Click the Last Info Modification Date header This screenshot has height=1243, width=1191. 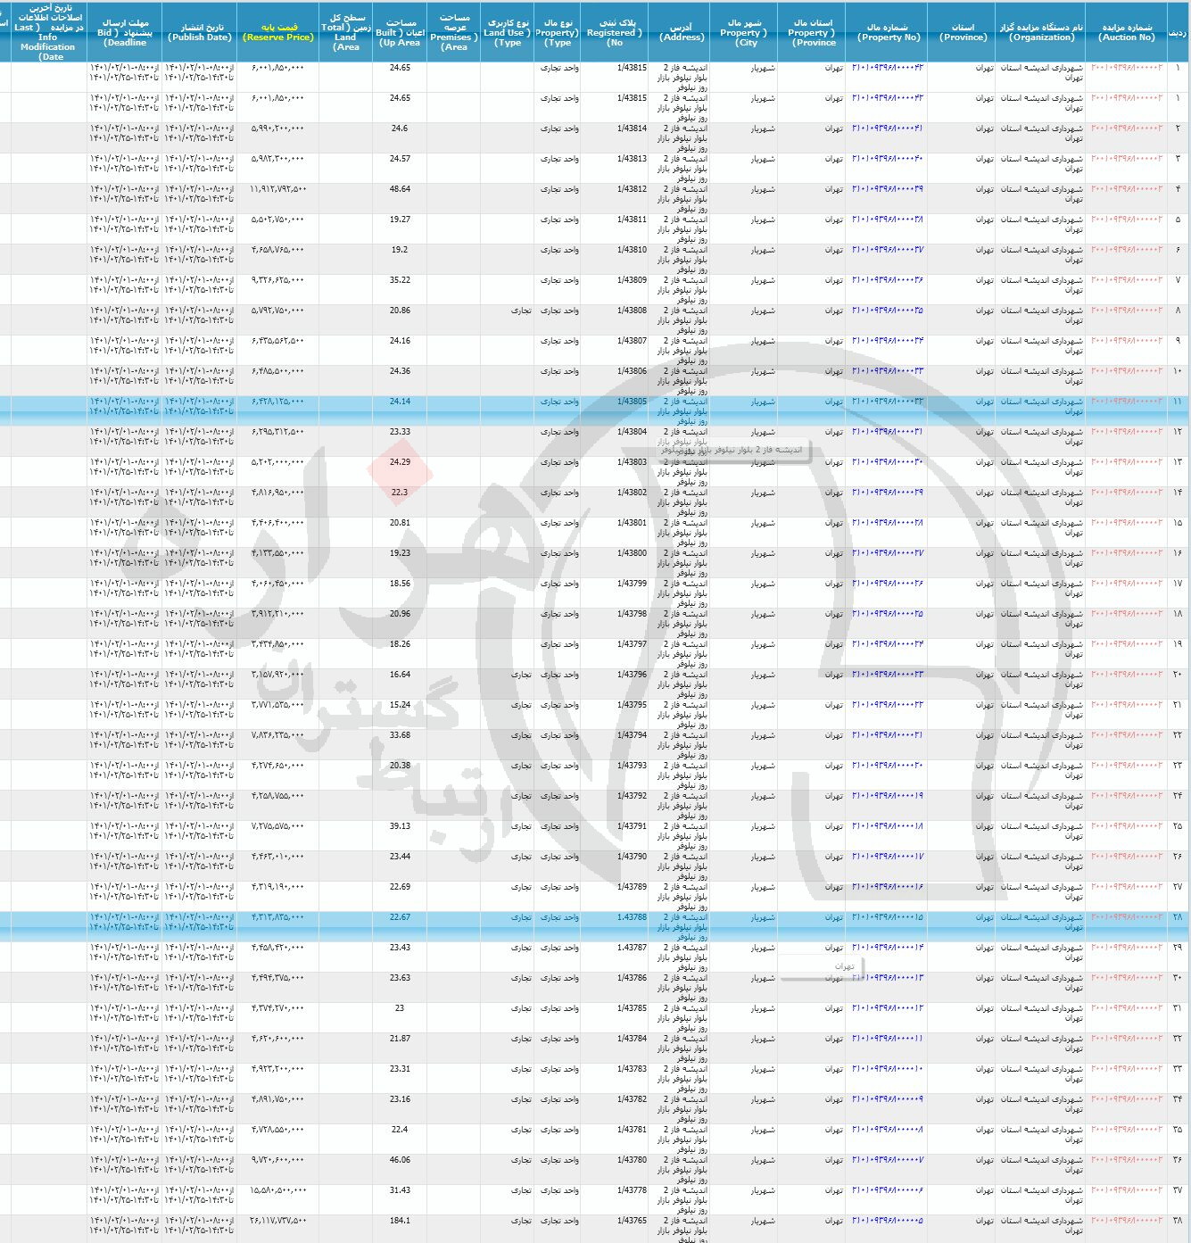point(49,32)
